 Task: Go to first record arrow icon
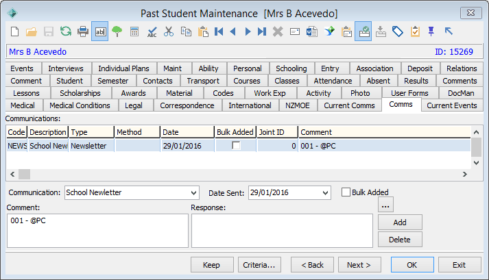219,31
